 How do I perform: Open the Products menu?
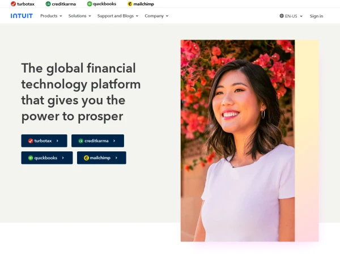[x=51, y=16]
